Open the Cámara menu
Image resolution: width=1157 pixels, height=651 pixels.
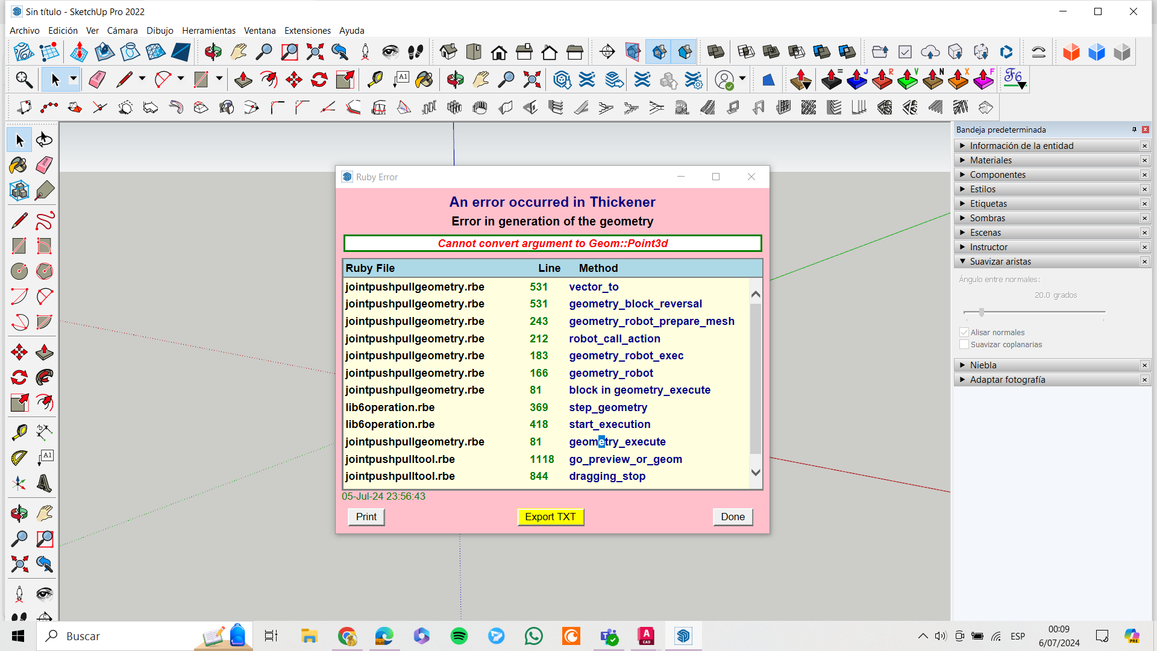[x=122, y=31]
